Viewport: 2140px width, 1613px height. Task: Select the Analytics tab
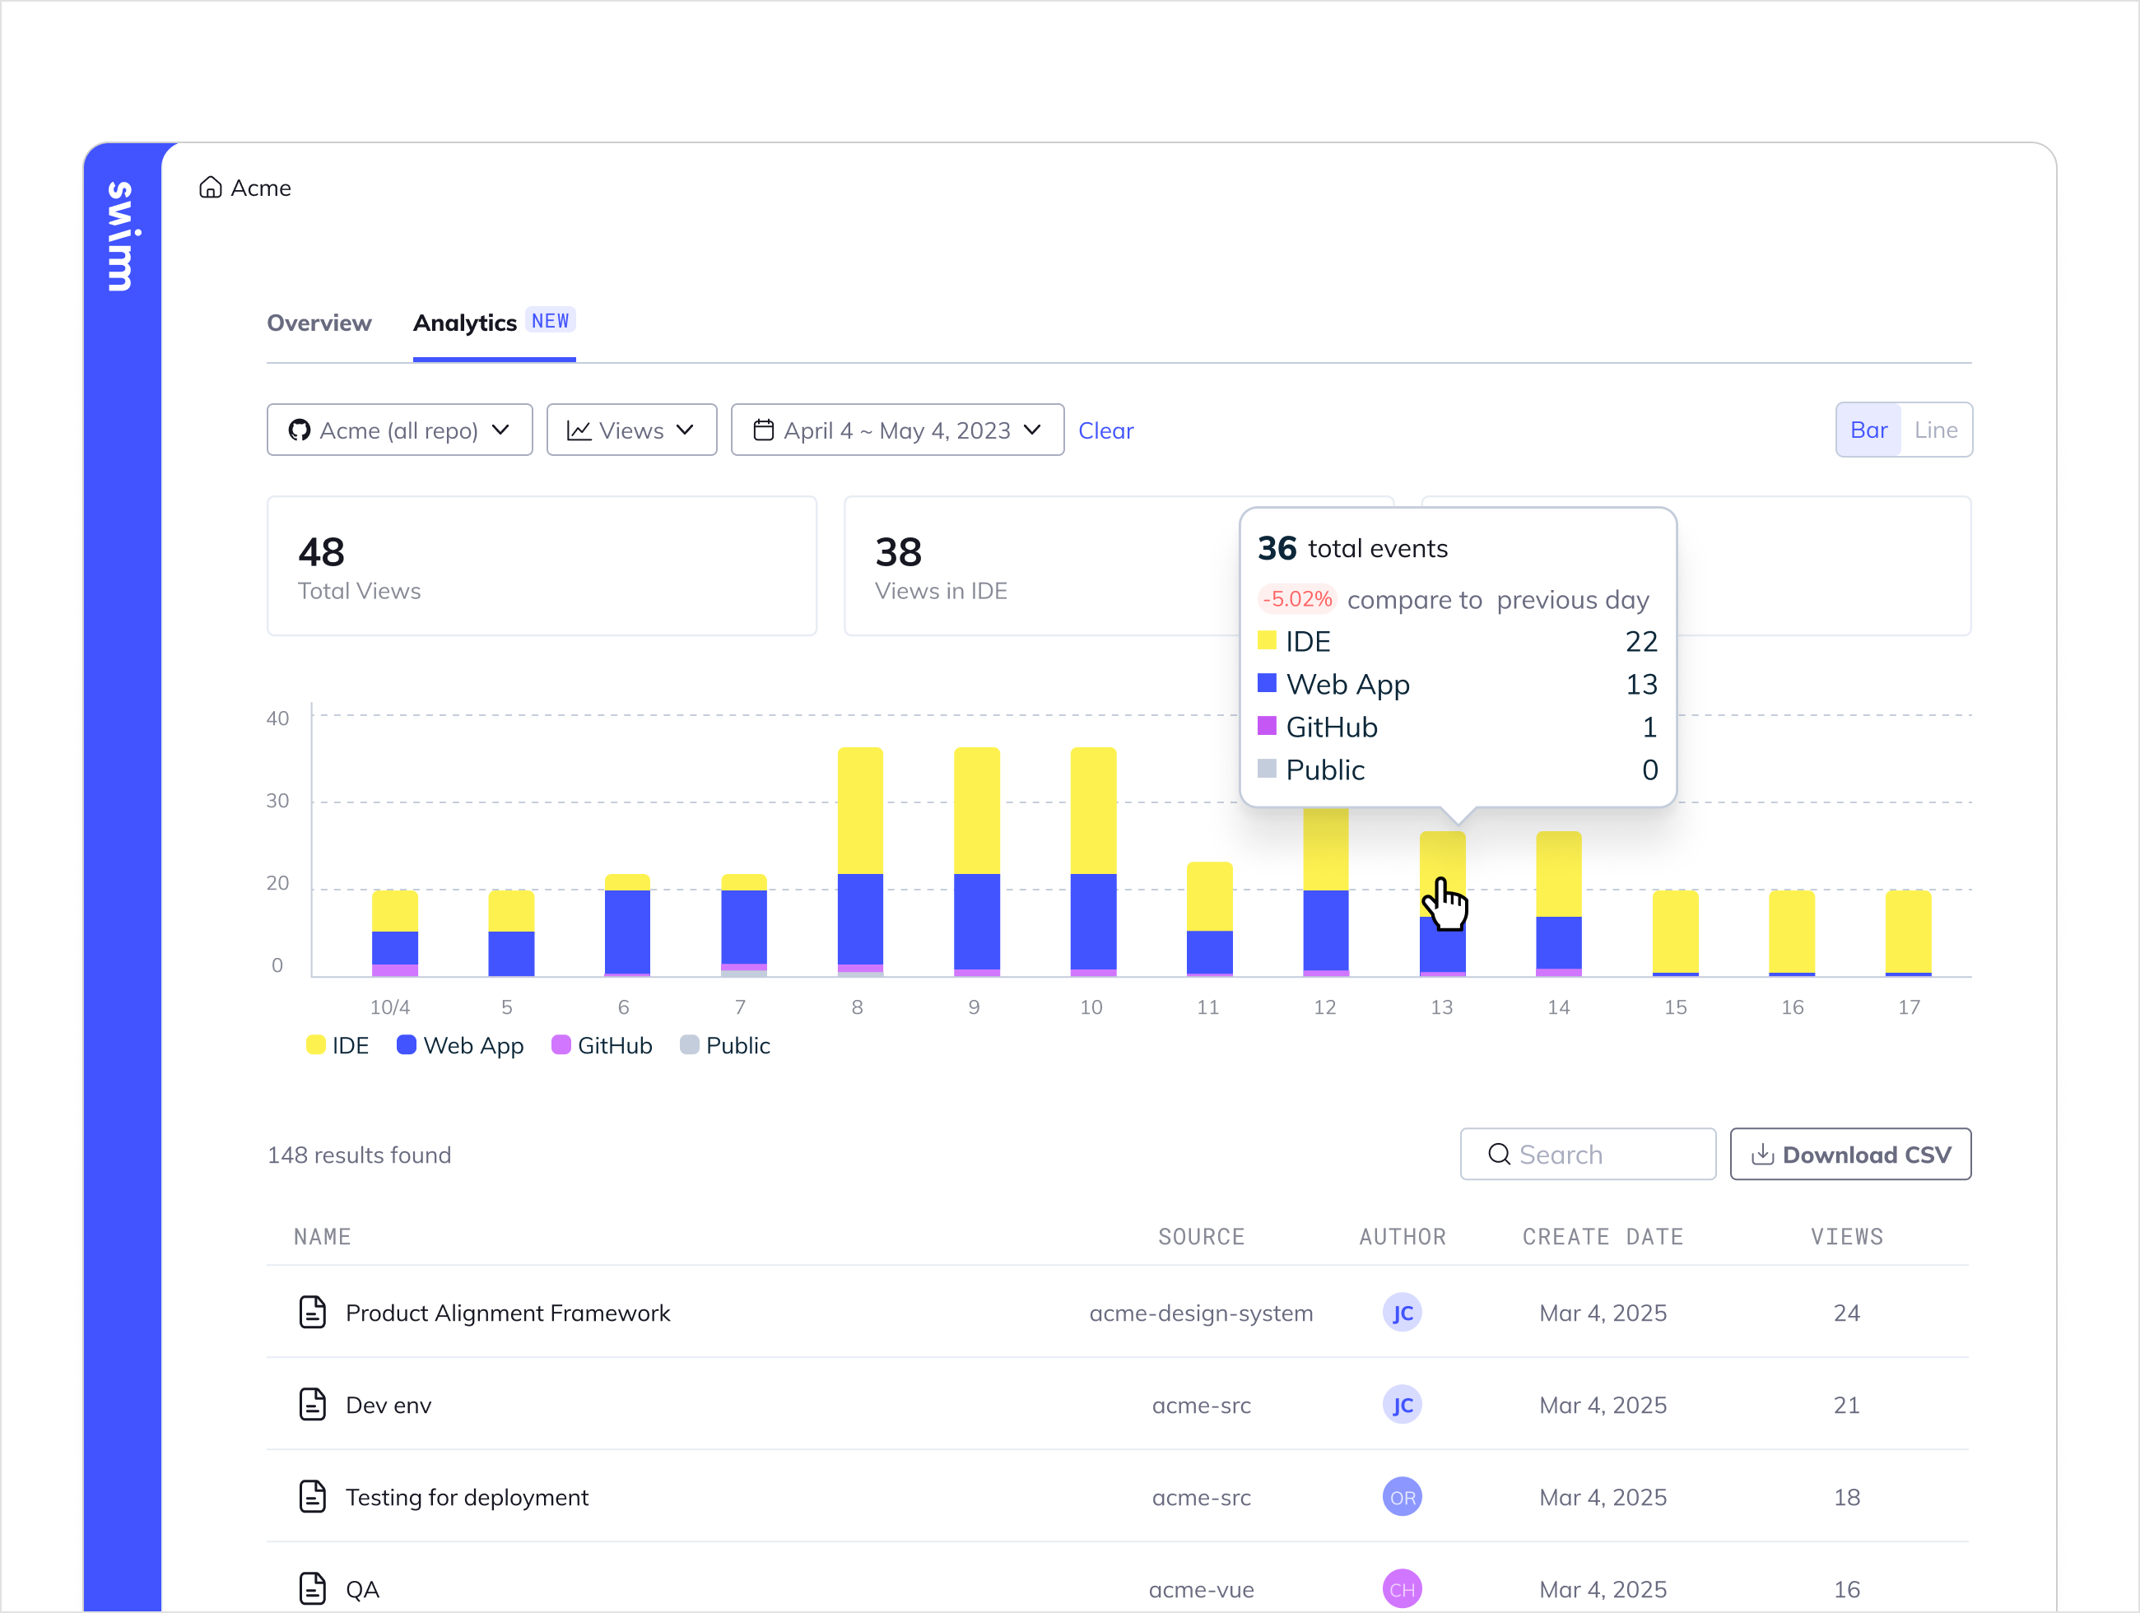[x=465, y=323]
